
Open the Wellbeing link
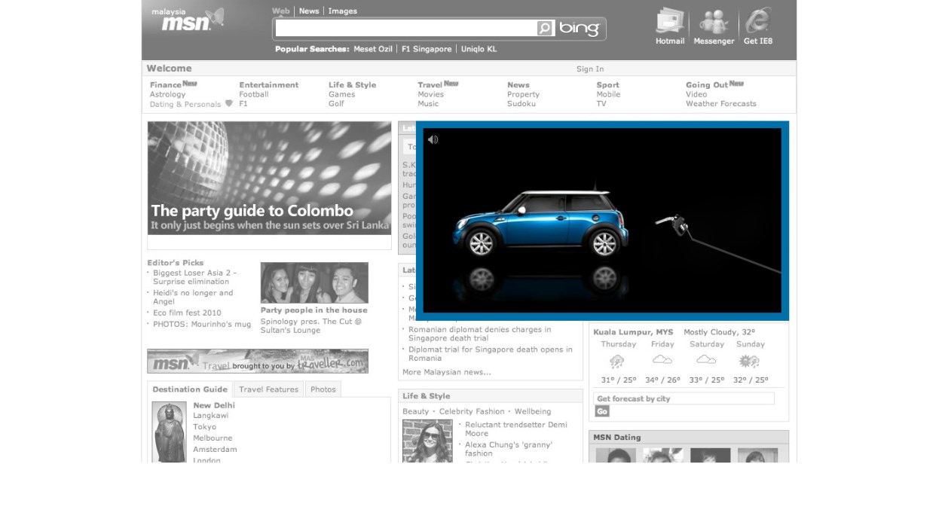(533, 411)
